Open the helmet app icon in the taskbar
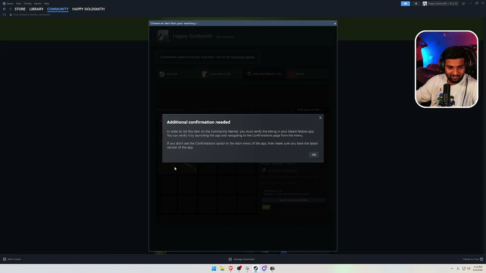Screen dimensions: 486x273 click(272, 268)
